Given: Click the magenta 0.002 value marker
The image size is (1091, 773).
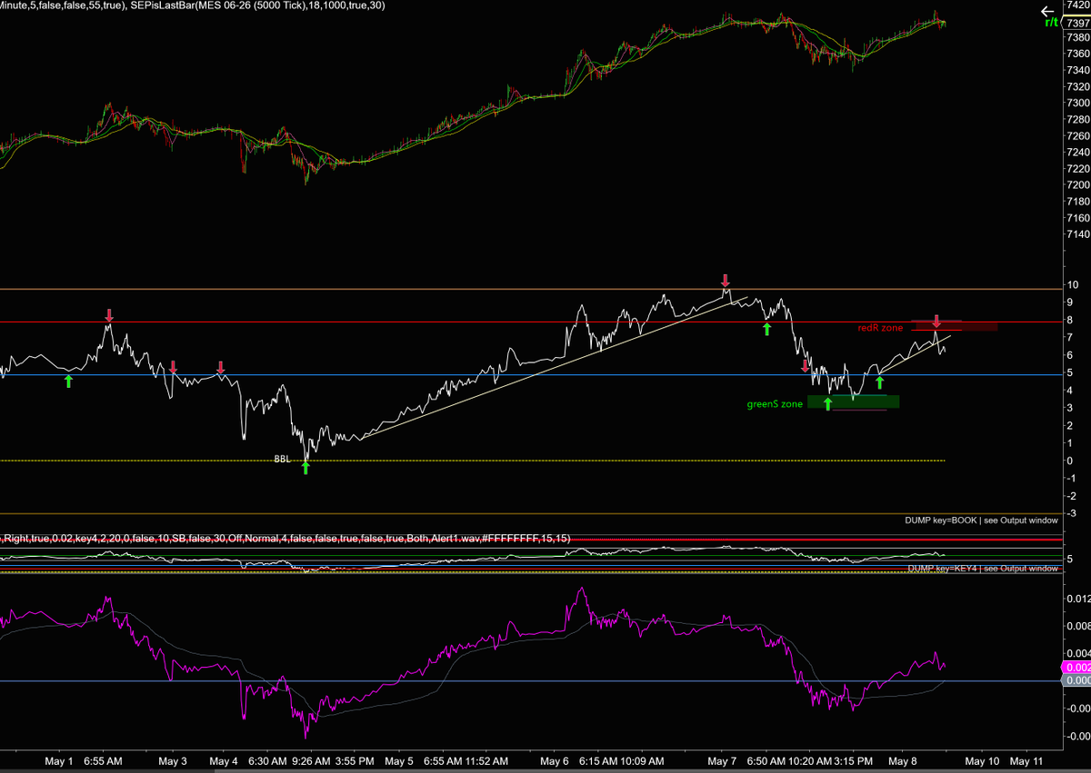Looking at the screenshot, I should pyautogui.click(x=1075, y=668).
